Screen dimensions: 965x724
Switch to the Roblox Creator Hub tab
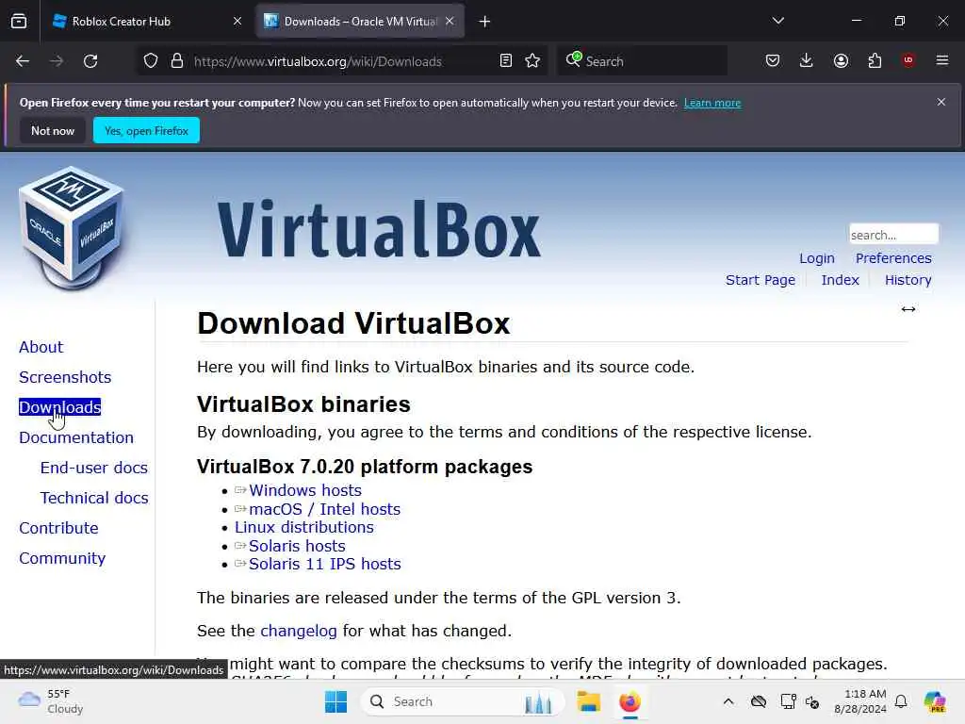pos(144,22)
